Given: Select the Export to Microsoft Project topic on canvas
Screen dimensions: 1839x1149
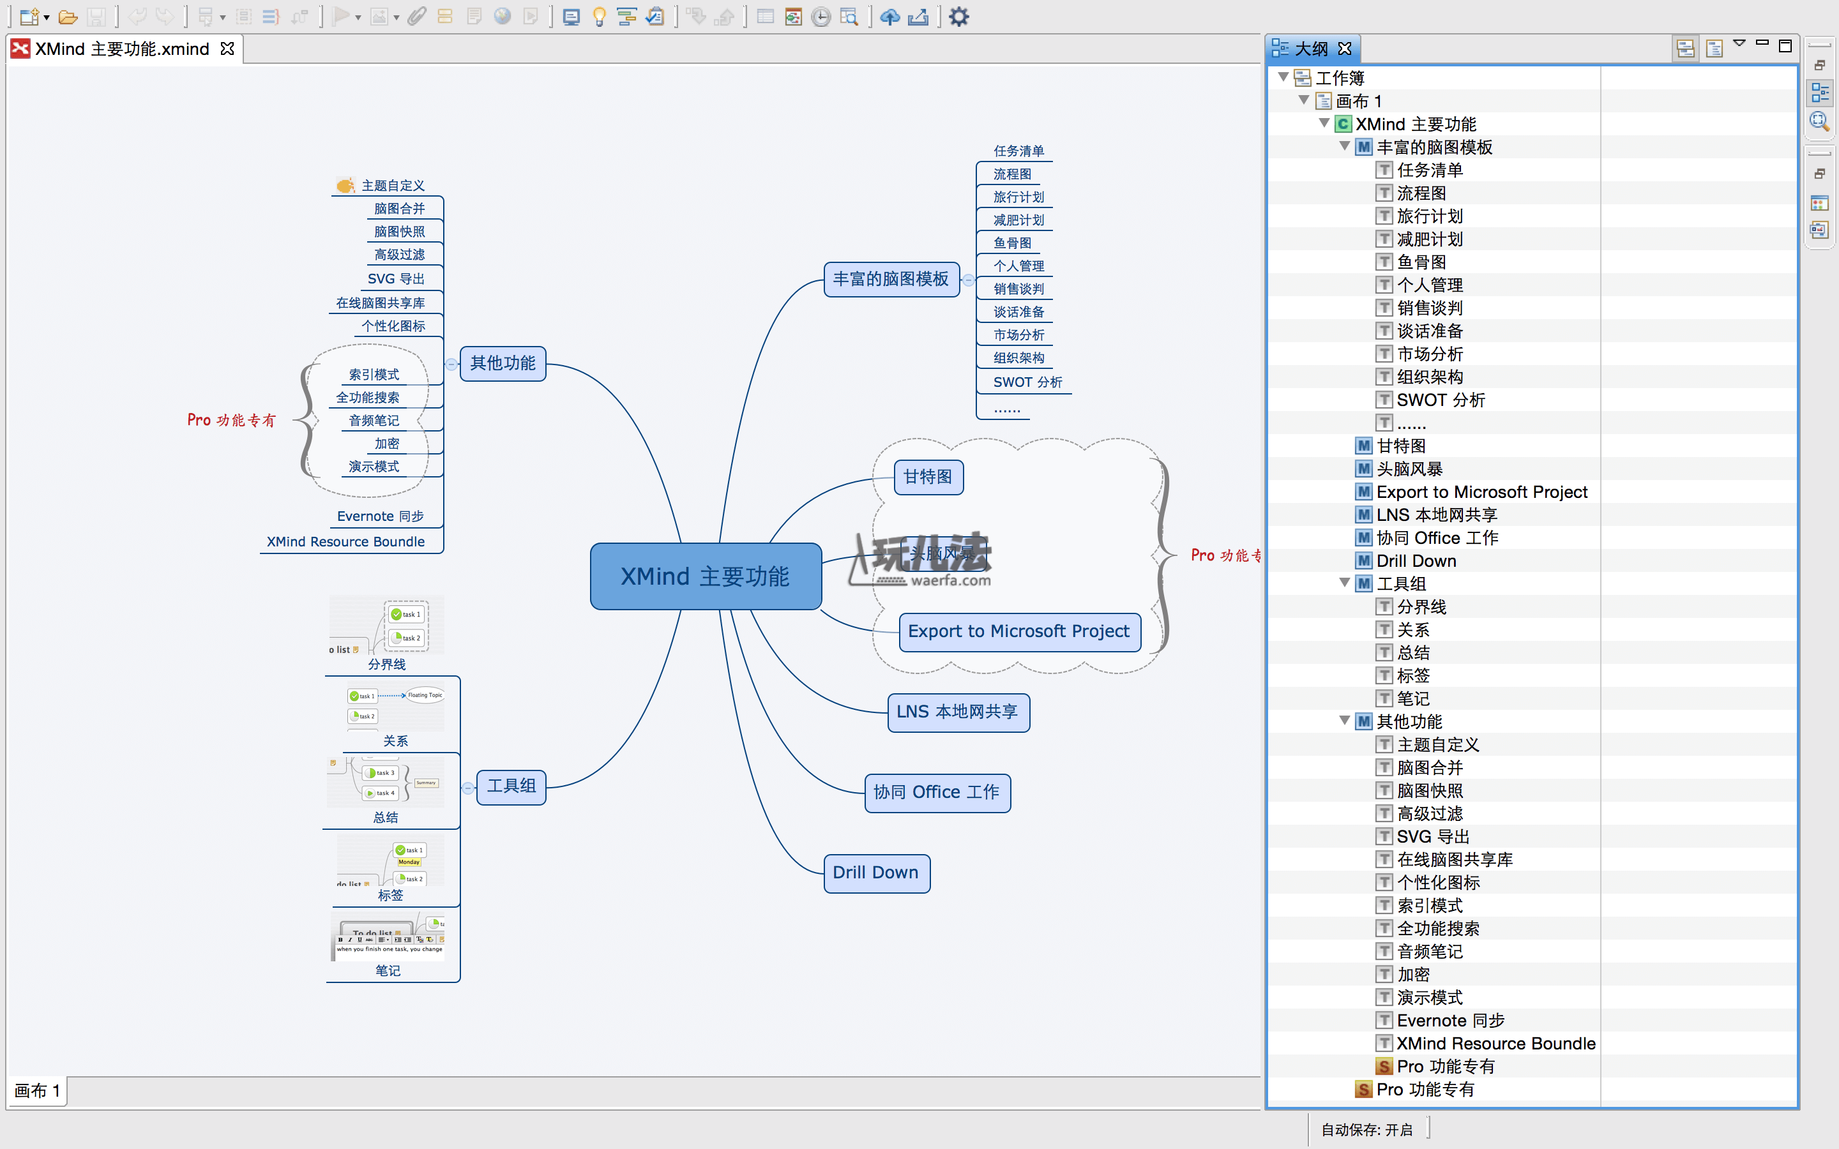Looking at the screenshot, I should pyautogui.click(x=1019, y=631).
